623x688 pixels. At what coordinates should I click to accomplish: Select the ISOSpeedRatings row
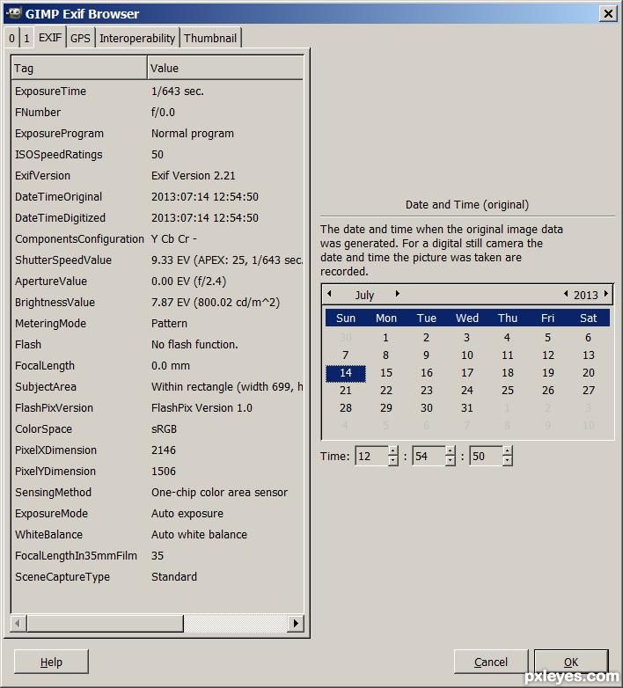tap(158, 155)
